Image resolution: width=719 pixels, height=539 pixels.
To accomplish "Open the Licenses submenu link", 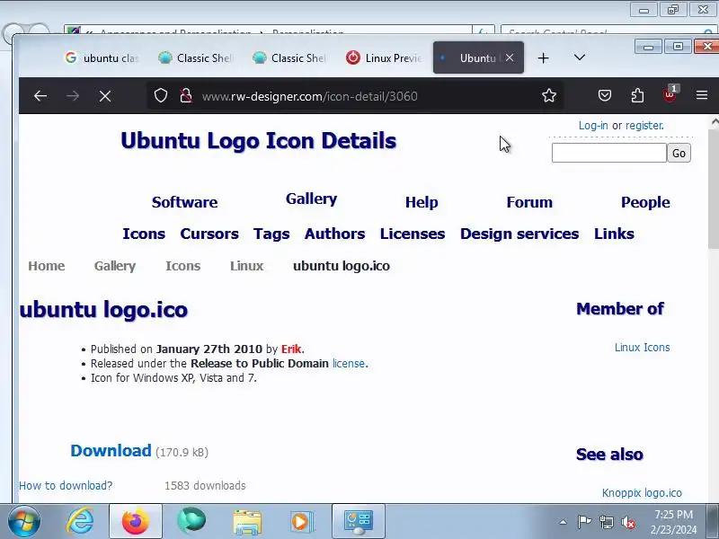I will [x=413, y=234].
